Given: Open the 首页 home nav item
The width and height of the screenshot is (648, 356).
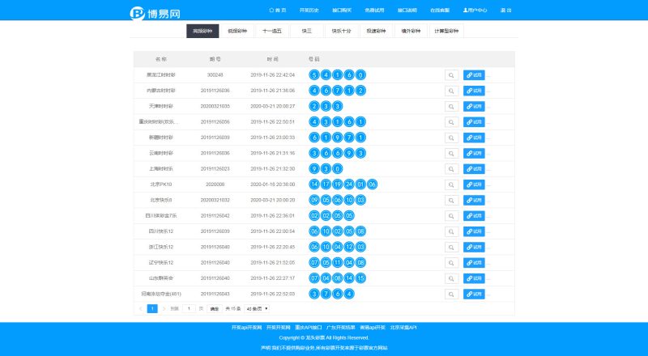Looking at the screenshot, I should pos(278,11).
